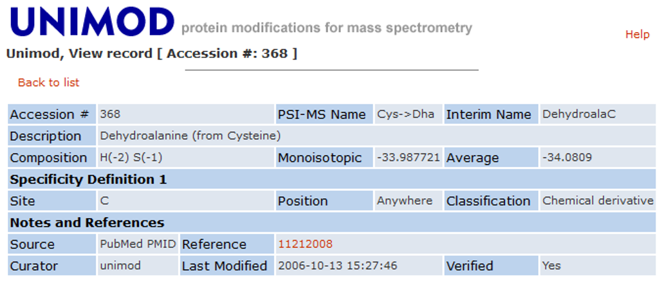Click the Dehydroalanine description text
This screenshot has height=282, width=664.
coord(190,136)
